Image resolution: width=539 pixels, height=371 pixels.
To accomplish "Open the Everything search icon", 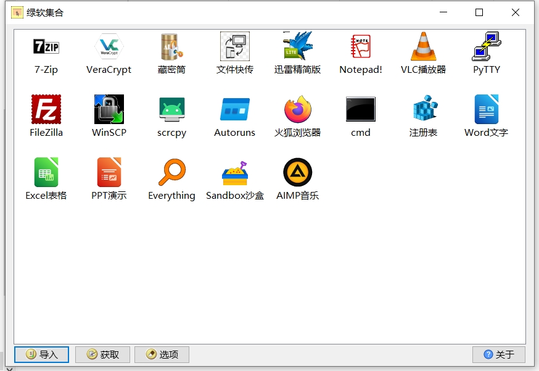I will tap(172, 172).
